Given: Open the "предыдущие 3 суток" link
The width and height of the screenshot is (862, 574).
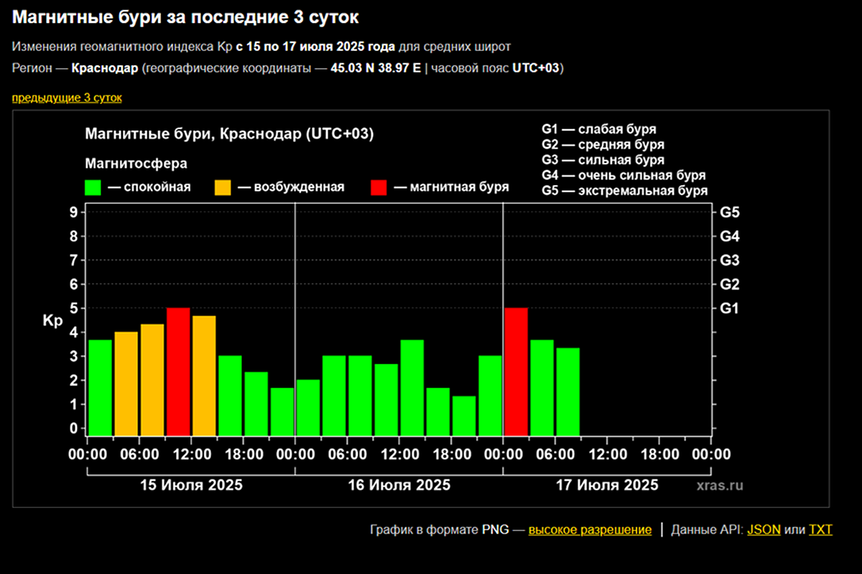Looking at the screenshot, I should click(67, 98).
